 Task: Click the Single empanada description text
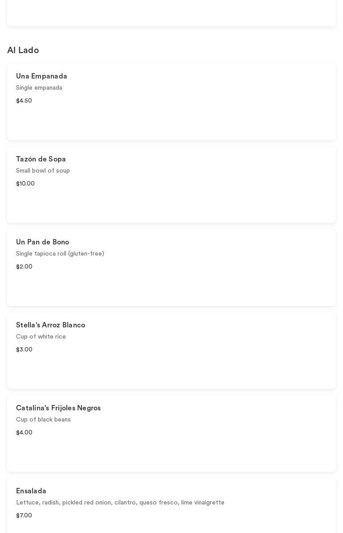point(39,88)
